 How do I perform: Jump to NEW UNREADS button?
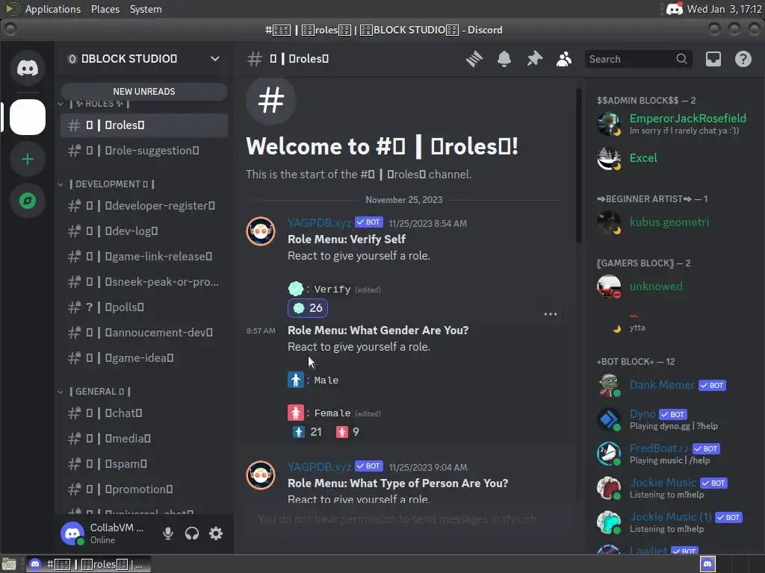click(144, 92)
